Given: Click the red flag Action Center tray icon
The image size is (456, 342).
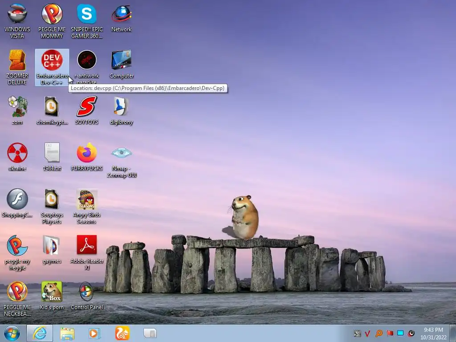Looking at the screenshot, I should (x=390, y=333).
